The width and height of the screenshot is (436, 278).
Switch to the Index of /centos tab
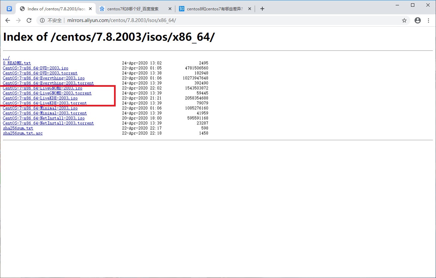(56, 9)
